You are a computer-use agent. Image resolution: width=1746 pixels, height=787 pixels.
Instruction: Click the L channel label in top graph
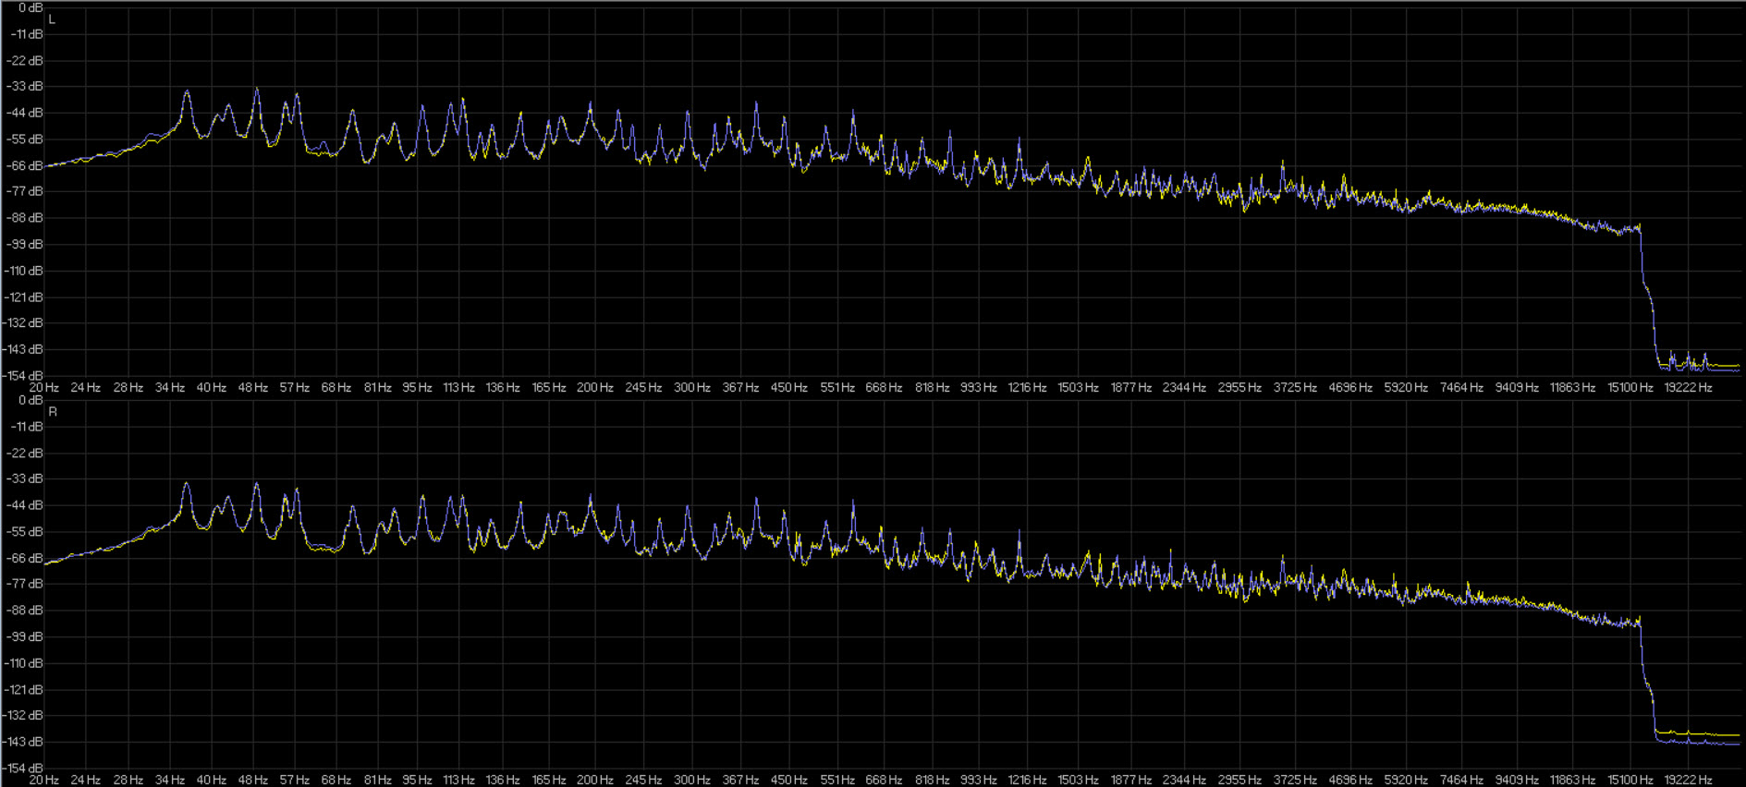52,19
